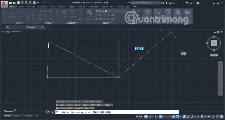Screen dimensions: 225x120
Task: Select the Rotate tool in Modify panel
Action: tap(45, 11)
